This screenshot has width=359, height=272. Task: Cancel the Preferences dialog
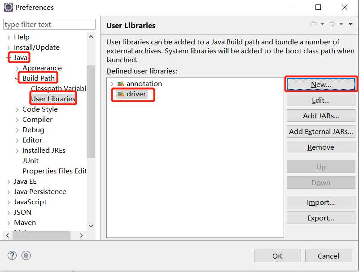pos(328,256)
